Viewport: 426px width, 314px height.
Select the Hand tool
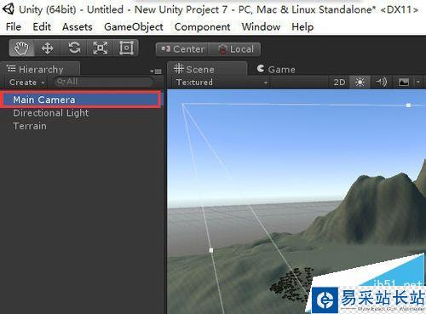click(22, 48)
